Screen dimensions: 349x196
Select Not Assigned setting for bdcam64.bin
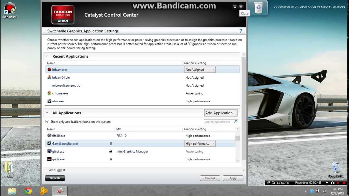[194, 77]
